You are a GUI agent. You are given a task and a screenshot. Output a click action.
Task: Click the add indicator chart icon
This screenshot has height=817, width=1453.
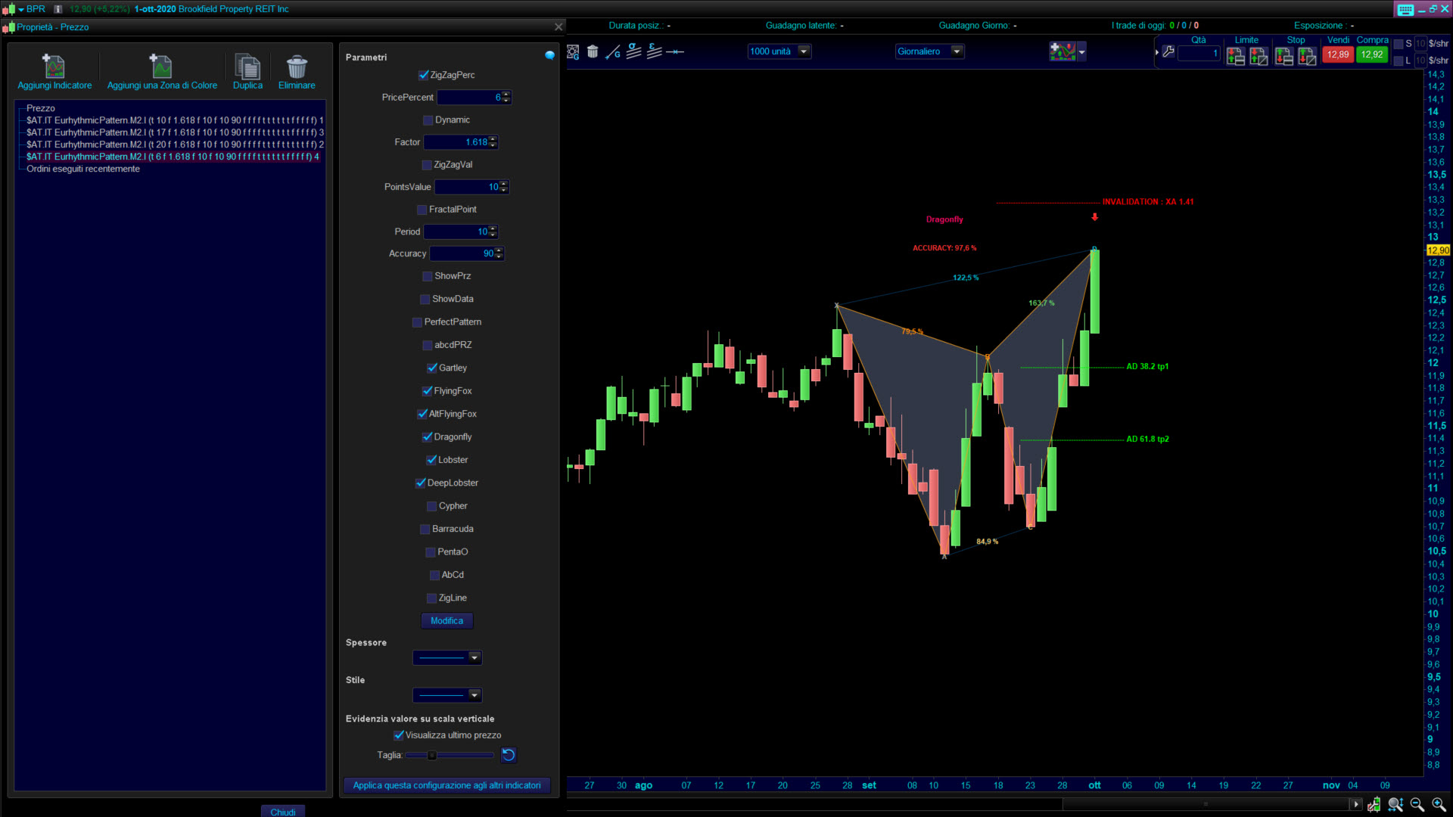tap(1063, 51)
